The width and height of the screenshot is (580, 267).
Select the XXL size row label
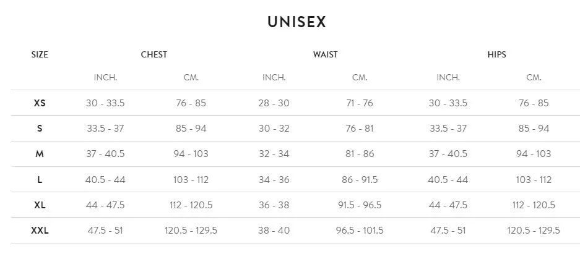pos(40,231)
